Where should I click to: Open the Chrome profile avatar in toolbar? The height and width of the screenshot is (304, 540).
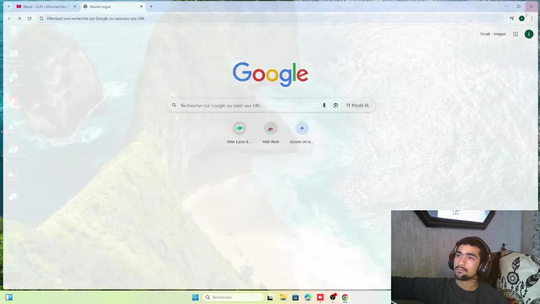[522, 19]
